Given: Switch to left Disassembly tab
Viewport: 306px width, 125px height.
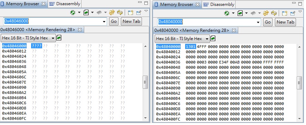Looking at the screenshot, I should click(x=65, y=4).
